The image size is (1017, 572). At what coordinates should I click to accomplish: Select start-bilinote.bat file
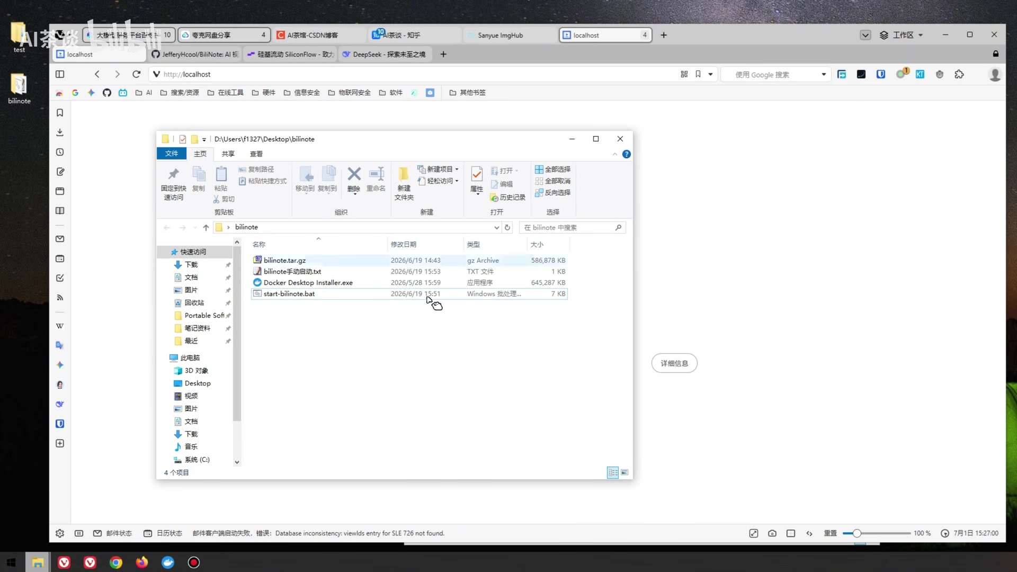[x=409, y=294]
